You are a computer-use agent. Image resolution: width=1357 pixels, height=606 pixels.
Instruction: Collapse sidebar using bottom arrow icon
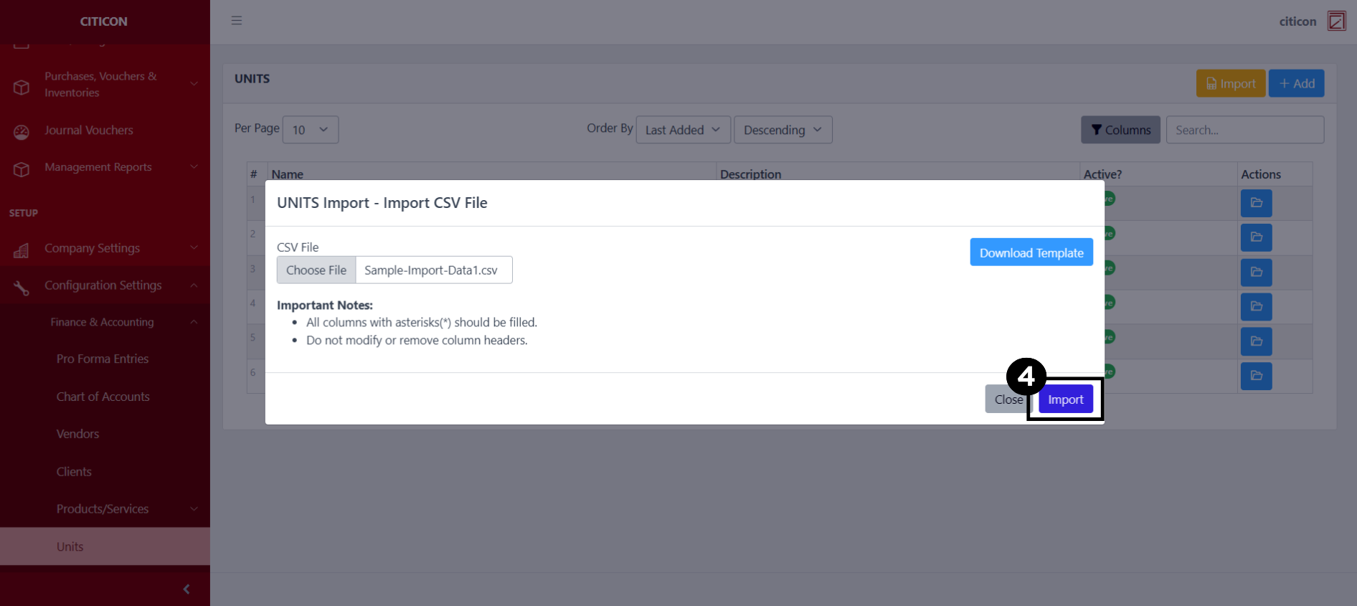point(186,589)
